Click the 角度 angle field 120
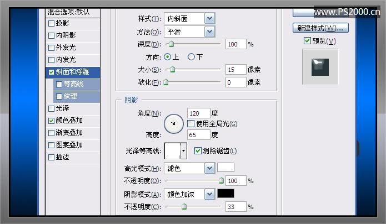The height and width of the screenshot is (224, 386). [199, 113]
